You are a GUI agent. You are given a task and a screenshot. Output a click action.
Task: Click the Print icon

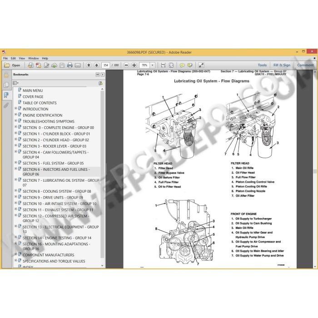[x=70, y=65]
